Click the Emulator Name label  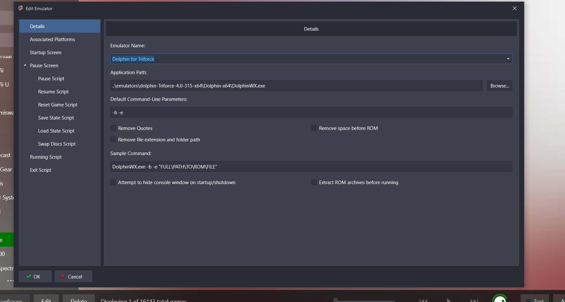coord(128,46)
